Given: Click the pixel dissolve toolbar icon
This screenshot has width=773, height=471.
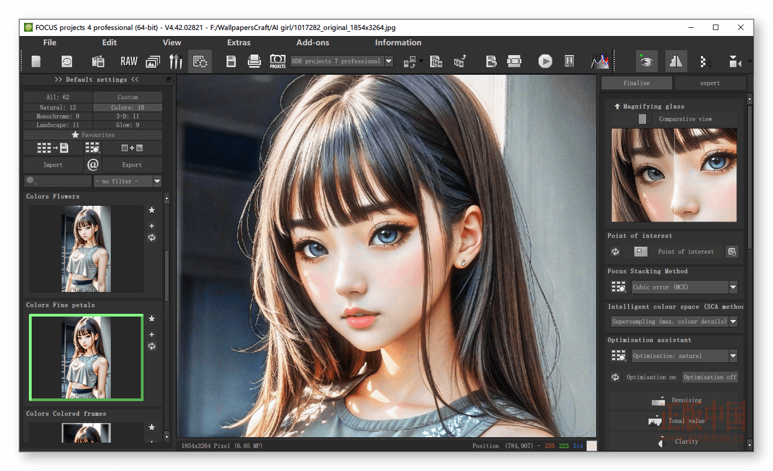Looking at the screenshot, I should click(705, 62).
